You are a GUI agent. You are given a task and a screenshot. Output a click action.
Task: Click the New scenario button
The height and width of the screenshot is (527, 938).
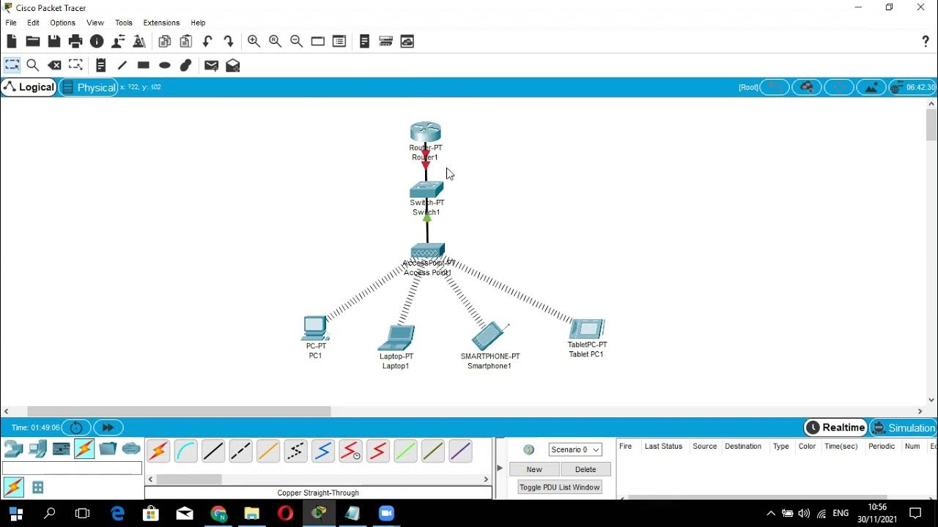click(x=534, y=469)
